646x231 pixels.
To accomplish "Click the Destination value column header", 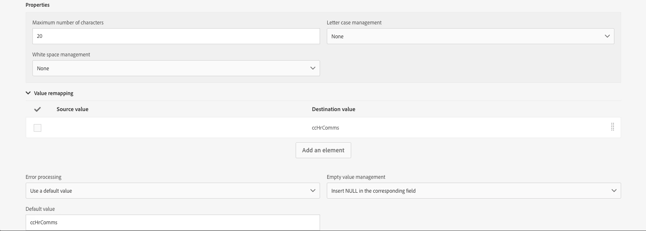I will tap(333, 109).
